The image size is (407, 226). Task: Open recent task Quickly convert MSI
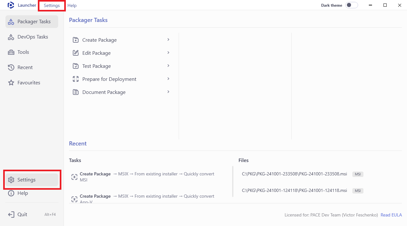[x=147, y=177]
